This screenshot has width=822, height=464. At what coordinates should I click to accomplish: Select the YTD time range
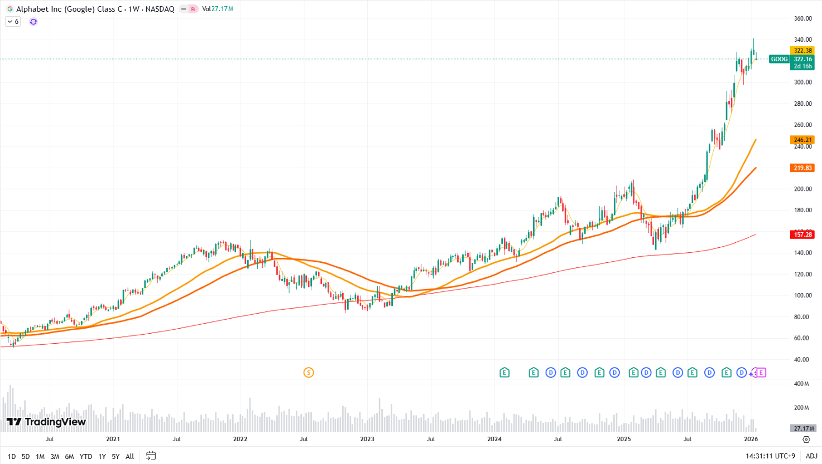tap(86, 456)
